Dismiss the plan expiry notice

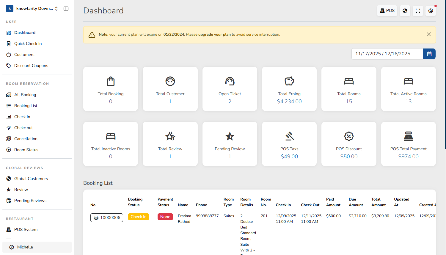click(x=428, y=35)
